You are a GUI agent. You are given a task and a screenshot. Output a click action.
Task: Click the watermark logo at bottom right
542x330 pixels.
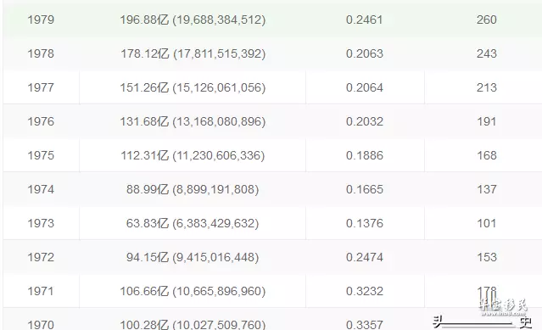(x=503, y=307)
